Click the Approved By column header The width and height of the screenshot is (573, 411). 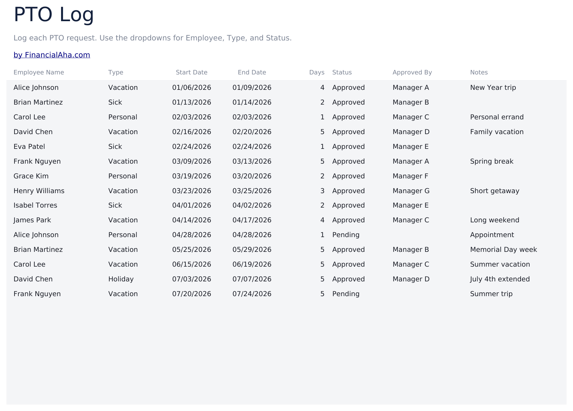[412, 73]
